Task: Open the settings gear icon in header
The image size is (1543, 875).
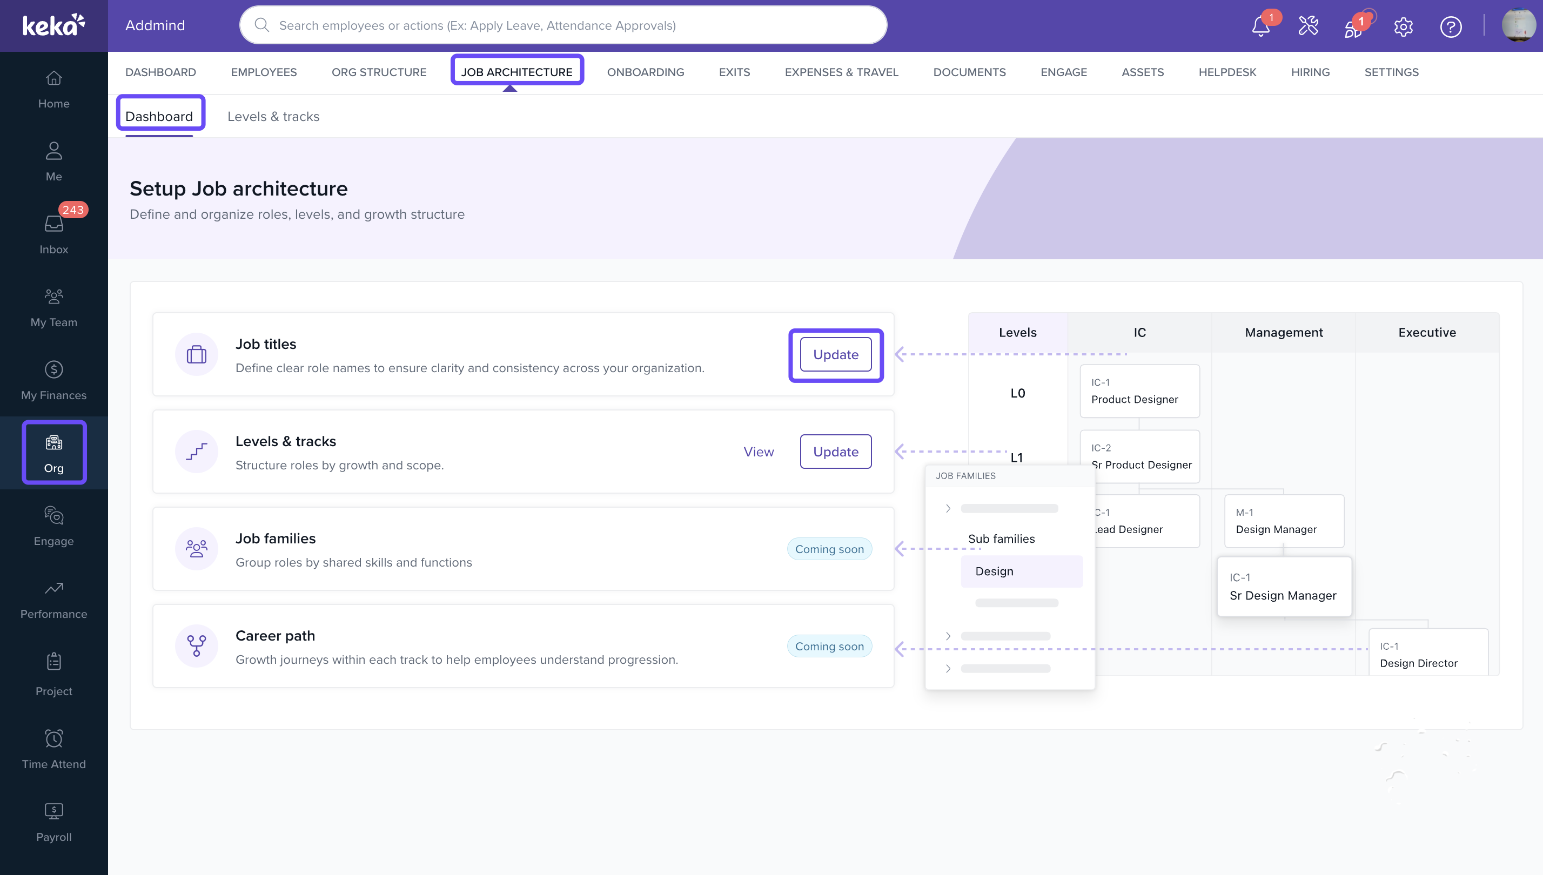Action: click(1403, 26)
